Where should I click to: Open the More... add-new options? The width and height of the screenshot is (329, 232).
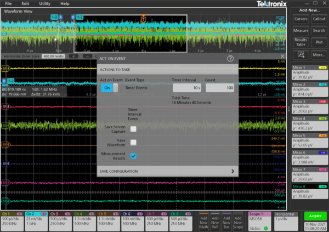[x=319, y=55]
